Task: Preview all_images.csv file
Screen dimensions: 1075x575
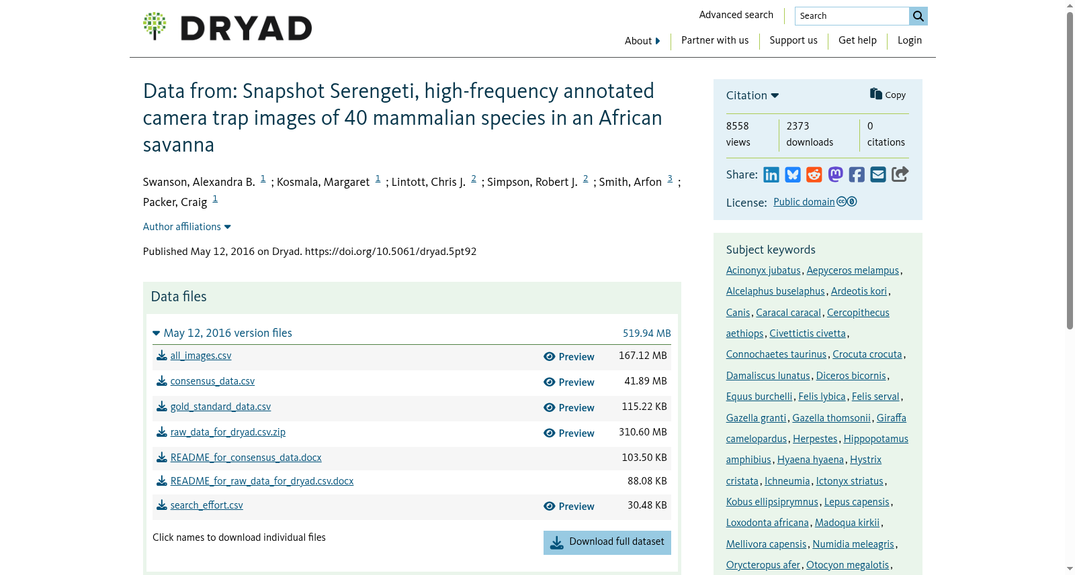Action: tap(569, 357)
